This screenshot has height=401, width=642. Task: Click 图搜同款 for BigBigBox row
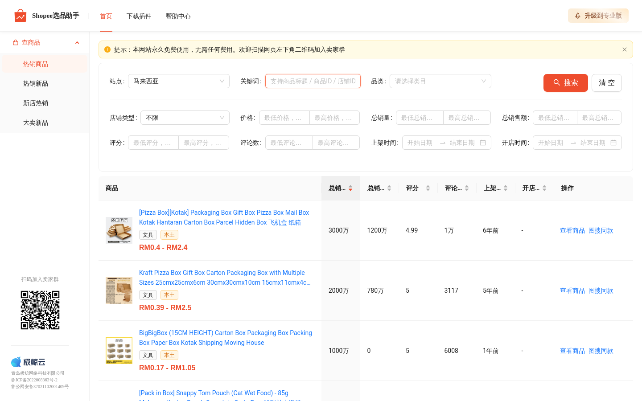(601, 351)
